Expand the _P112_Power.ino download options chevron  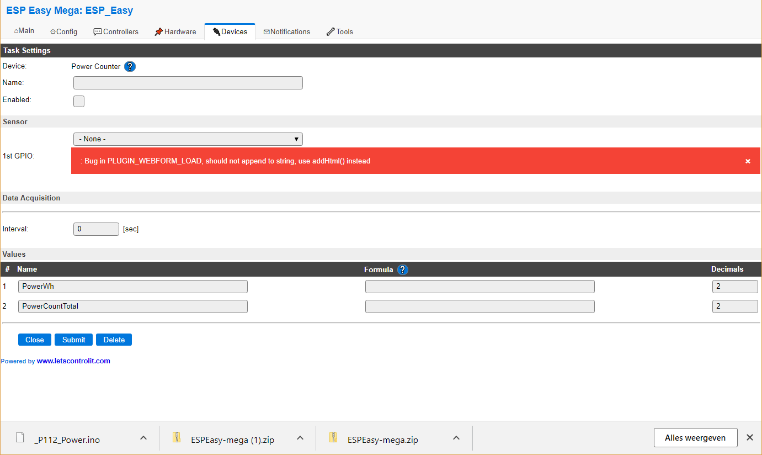143,437
